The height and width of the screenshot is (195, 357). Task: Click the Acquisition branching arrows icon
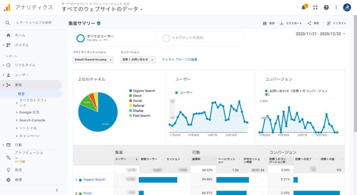(9, 85)
